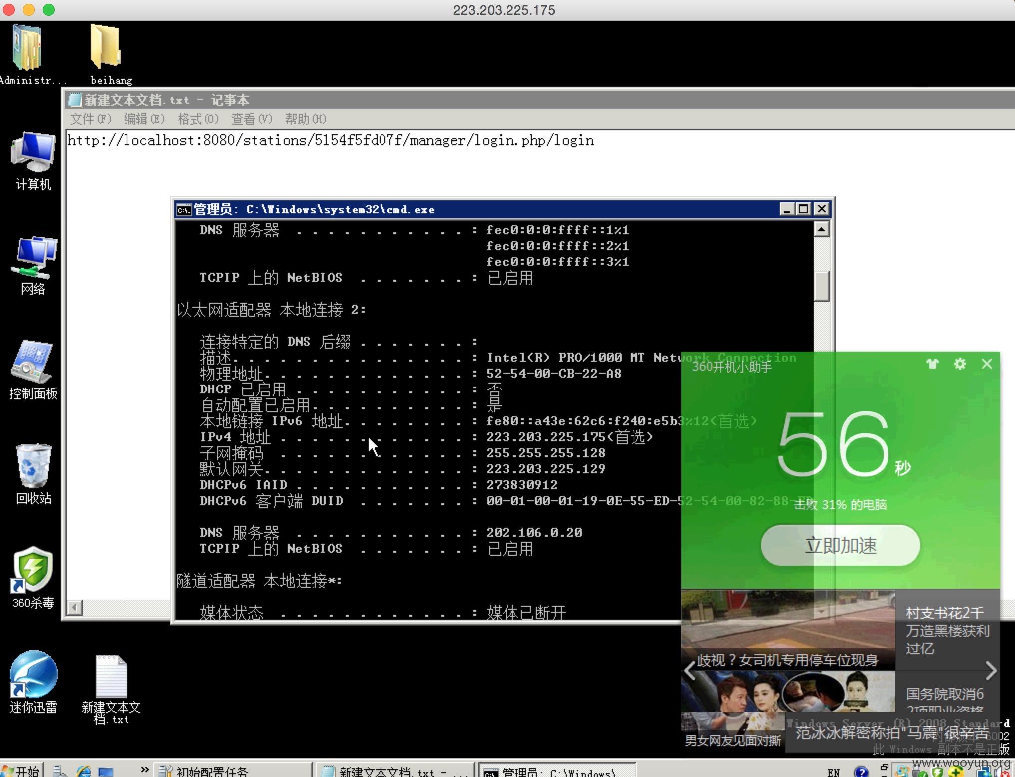Click 击败 31% 的电脑 text

coord(840,505)
